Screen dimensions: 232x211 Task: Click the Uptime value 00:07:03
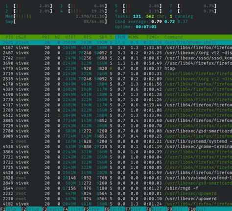click(x=146, y=27)
